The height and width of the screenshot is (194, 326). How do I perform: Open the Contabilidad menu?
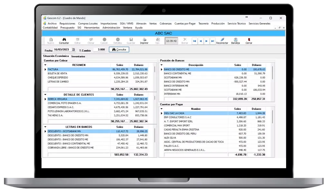click(x=50, y=28)
